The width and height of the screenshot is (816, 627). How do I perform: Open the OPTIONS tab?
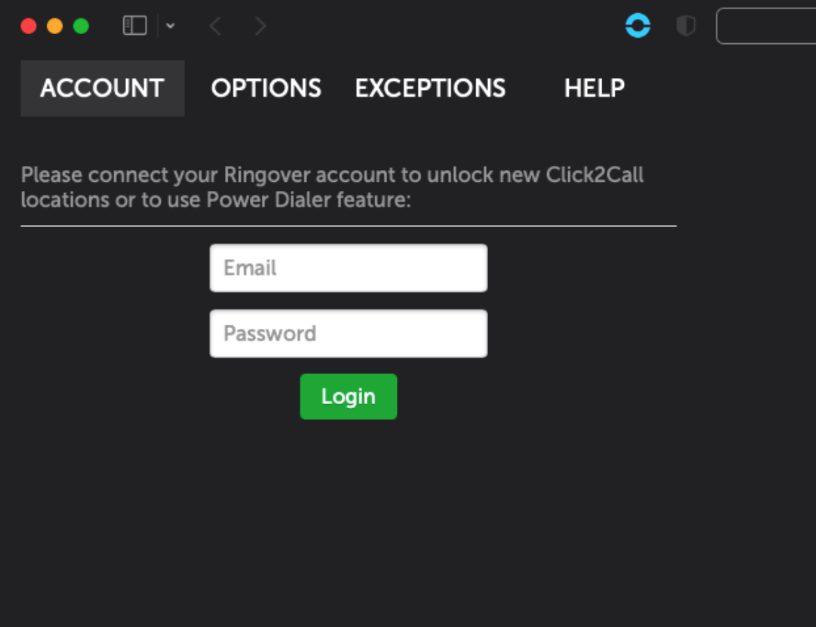pos(266,88)
